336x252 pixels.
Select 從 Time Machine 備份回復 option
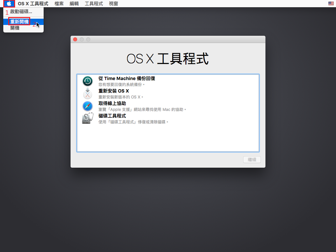168,81
